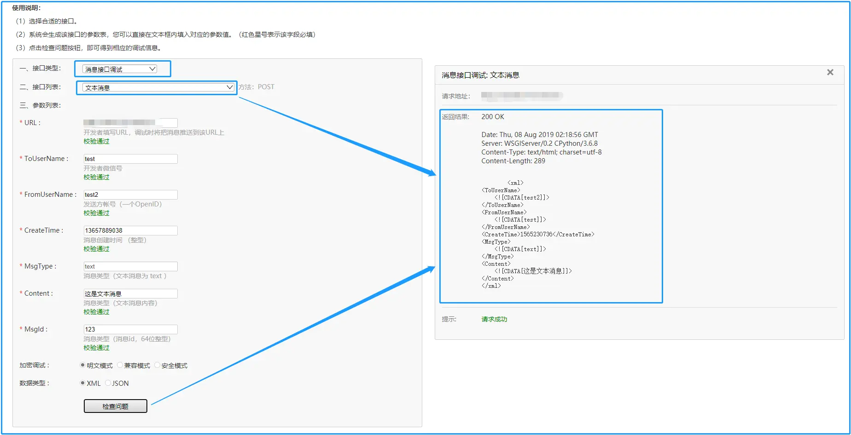Image resolution: width=851 pixels, height=435 pixels.
Task: Select XML data type radio button
Action: (x=82, y=383)
